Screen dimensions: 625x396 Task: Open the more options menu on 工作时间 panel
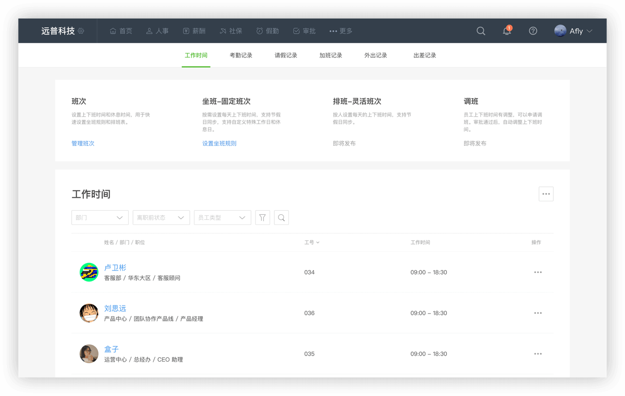click(x=546, y=194)
